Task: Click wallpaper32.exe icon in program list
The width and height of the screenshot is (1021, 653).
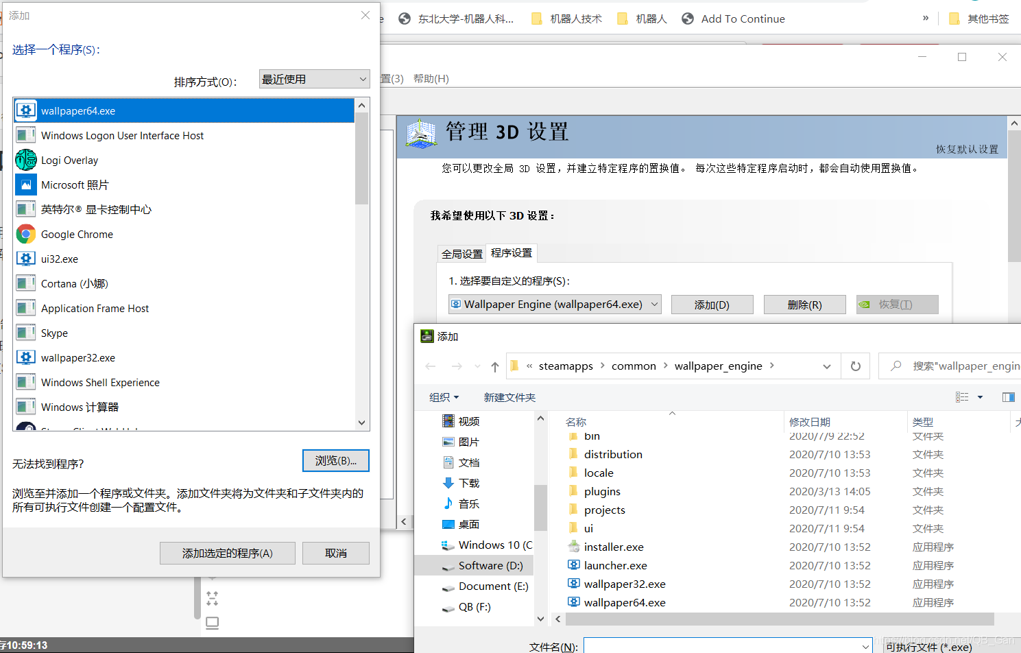Action: coord(26,357)
